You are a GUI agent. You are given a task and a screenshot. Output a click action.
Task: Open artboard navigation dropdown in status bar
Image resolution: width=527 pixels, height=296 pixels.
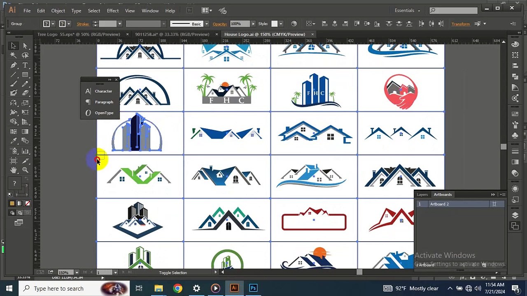coord(115,273)
